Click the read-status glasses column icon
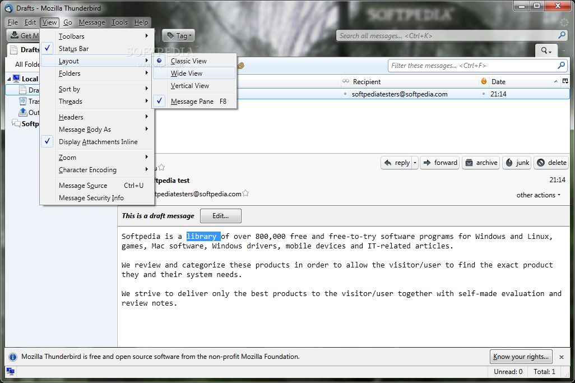Viewport: 575px width, 383px height. [345, 81]
